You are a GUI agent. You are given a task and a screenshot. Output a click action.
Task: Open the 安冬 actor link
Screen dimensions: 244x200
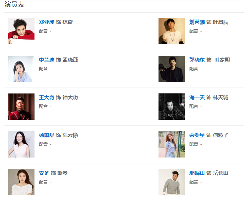44,173
